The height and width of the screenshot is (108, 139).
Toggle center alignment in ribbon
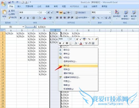pos(61,17)
